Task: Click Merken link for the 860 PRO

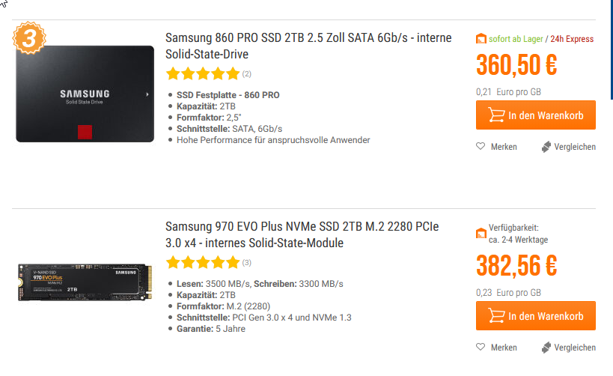Action: tap(504, 147)
